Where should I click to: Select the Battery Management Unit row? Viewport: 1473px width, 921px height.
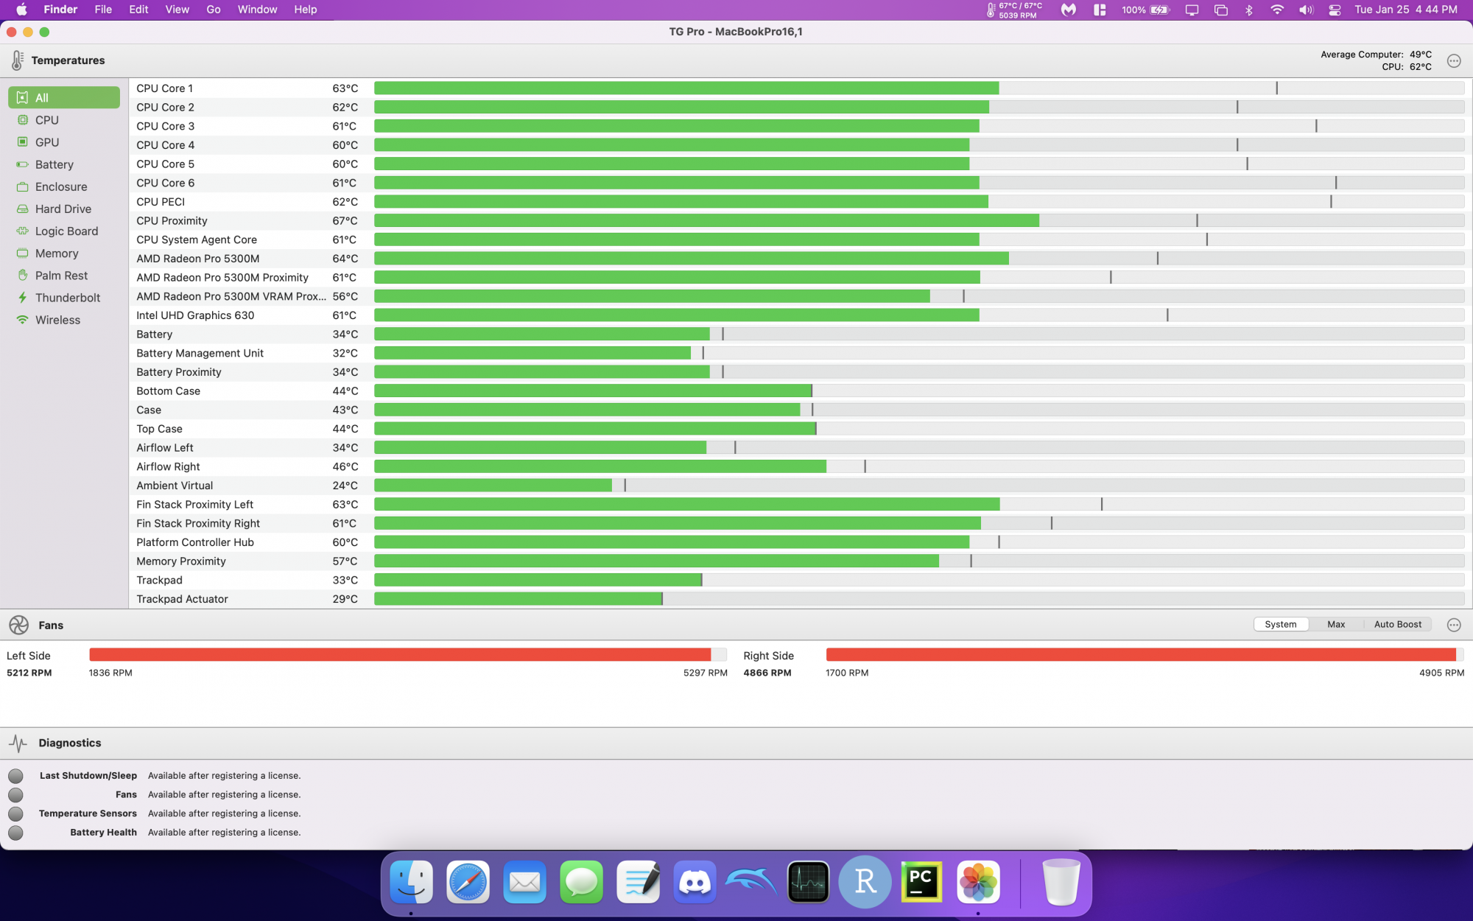tap(801, 353)
